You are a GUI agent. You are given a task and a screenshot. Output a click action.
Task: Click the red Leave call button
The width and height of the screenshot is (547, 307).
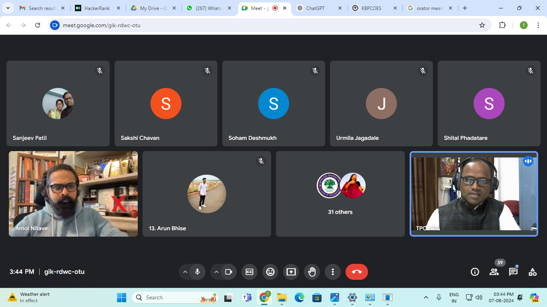[356, 272]
